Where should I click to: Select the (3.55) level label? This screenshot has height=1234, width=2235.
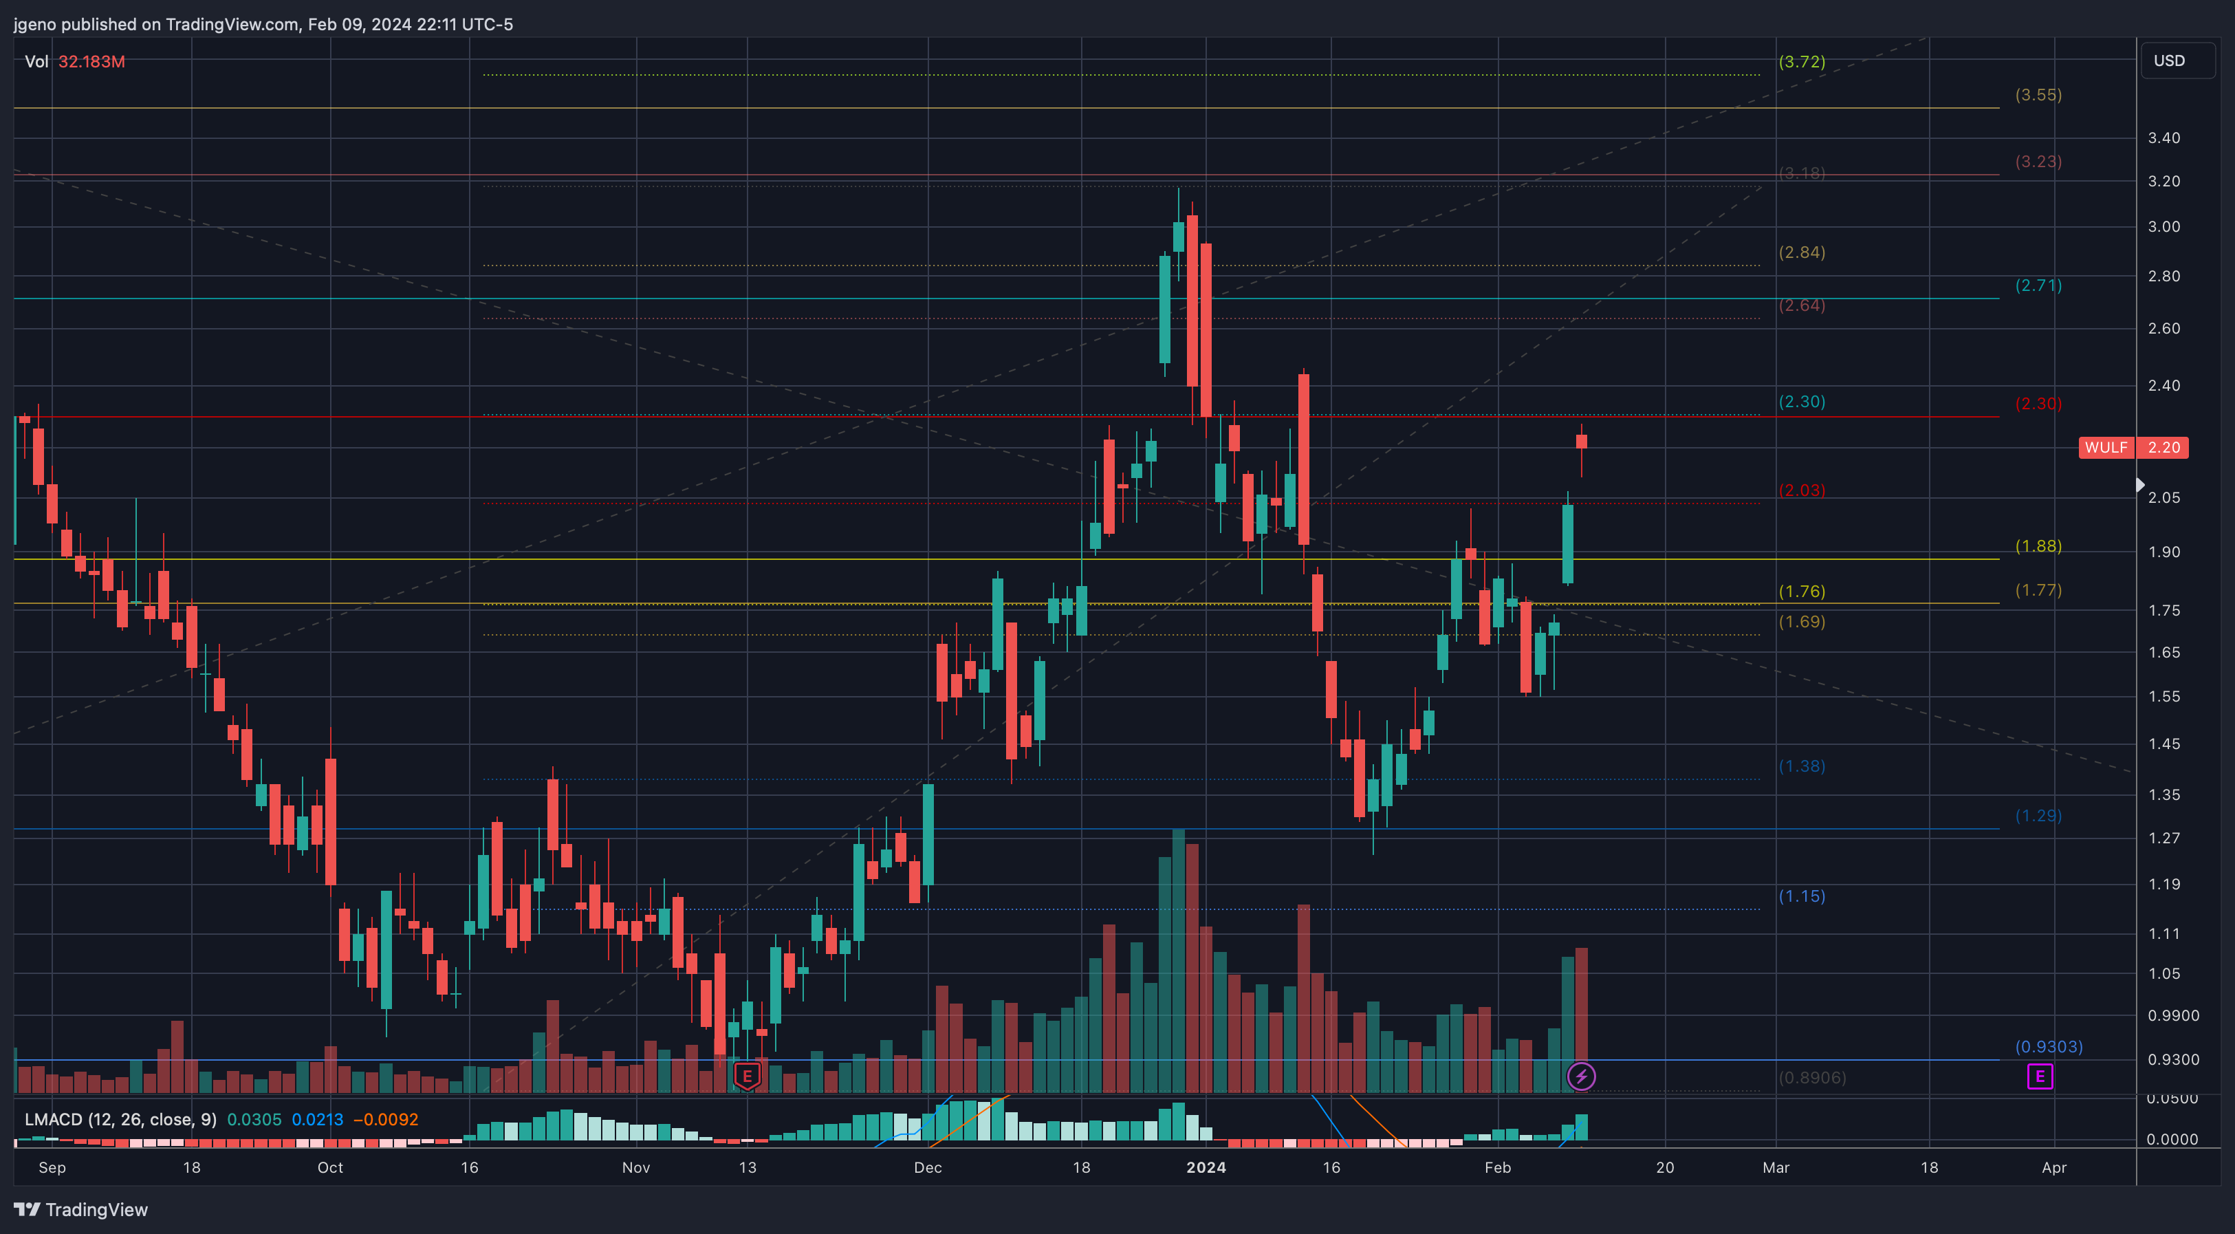pos(2038,95)
